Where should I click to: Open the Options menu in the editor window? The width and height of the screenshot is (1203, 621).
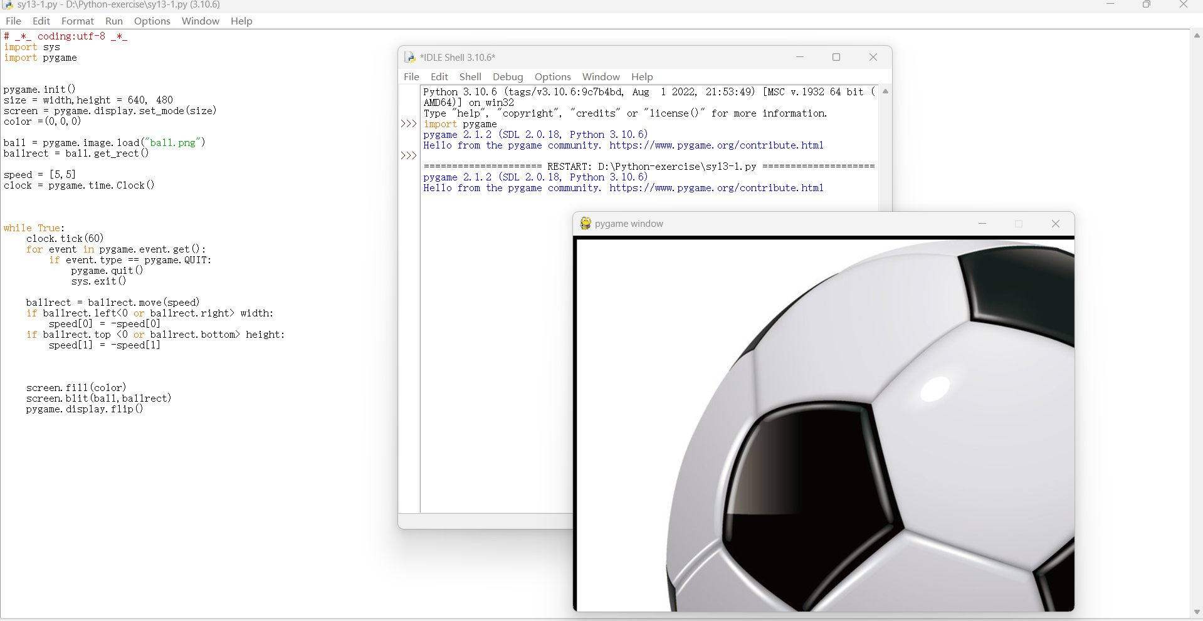pyautogui.click(x=152, y=21)
